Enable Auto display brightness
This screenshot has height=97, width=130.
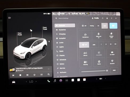[114, 70]
